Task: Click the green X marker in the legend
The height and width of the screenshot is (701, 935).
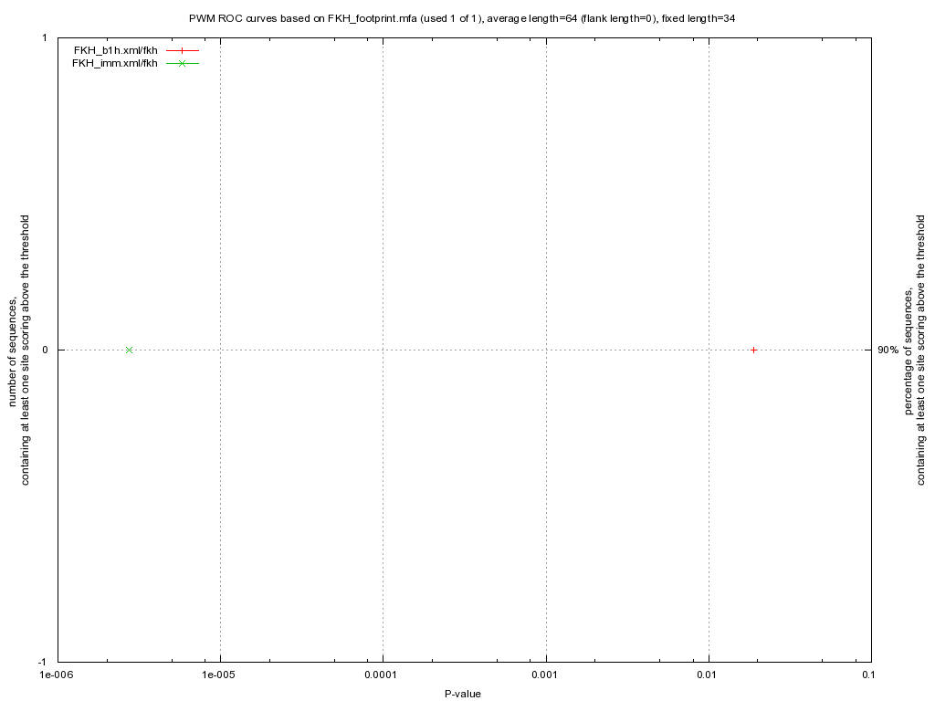Action: [x=183, y=63]
